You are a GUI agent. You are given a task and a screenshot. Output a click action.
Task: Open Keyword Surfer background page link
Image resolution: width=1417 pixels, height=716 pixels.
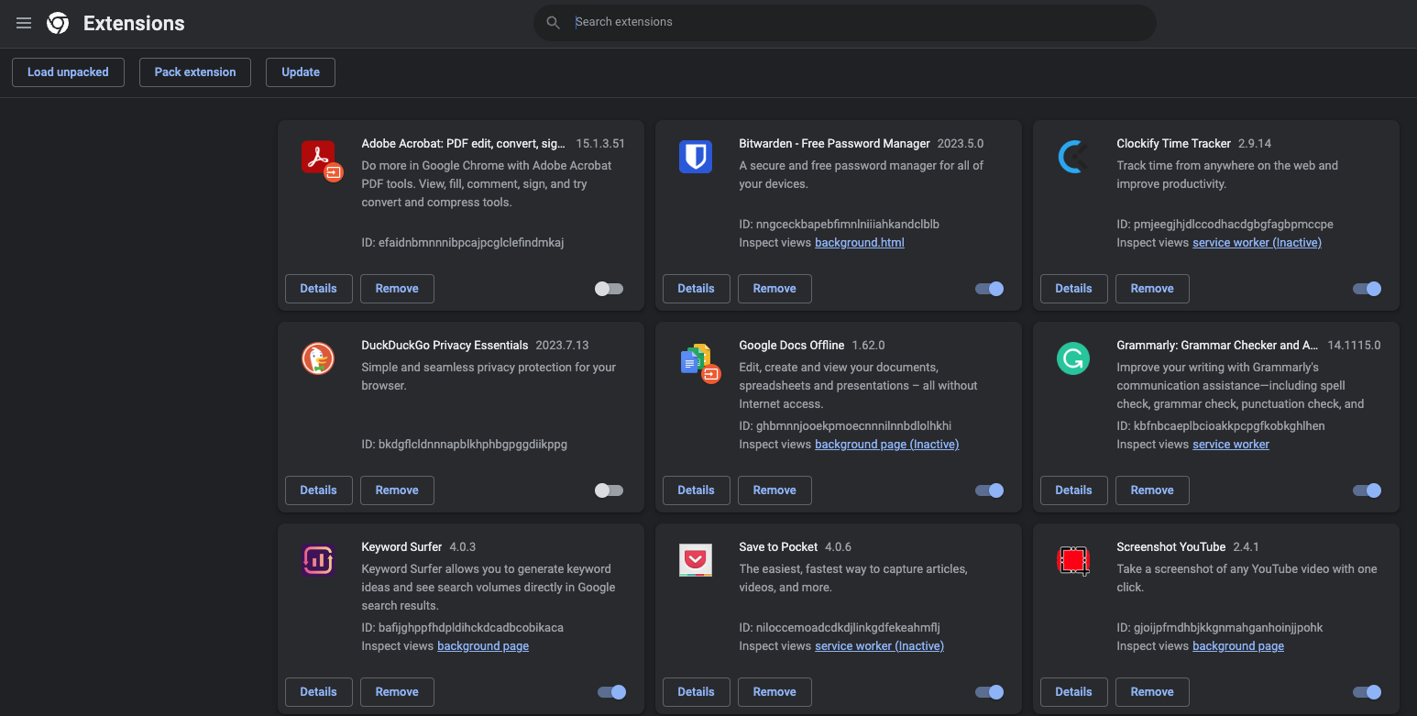click(483, 646)
